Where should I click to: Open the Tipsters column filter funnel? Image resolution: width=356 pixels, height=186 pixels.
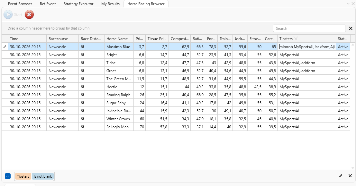click(296, 38)
